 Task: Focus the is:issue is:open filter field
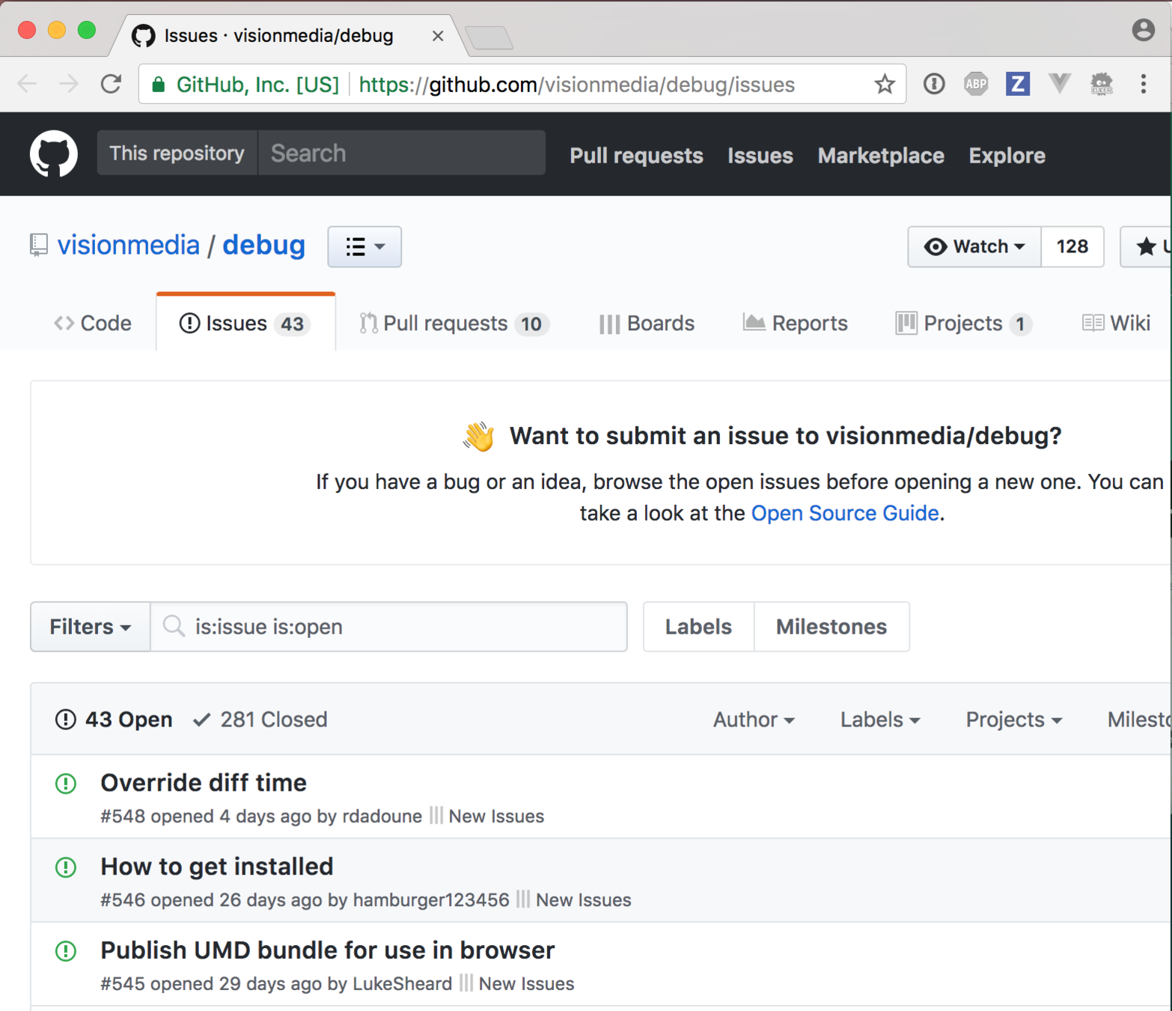[x=388, y=627]
